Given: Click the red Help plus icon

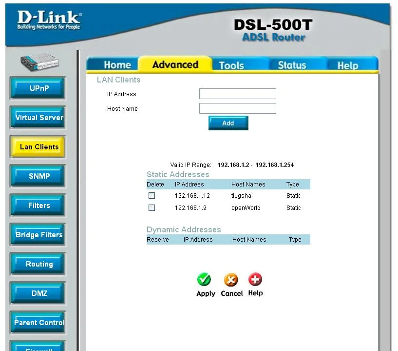Looking at the screenshot, I should [255, 279].
